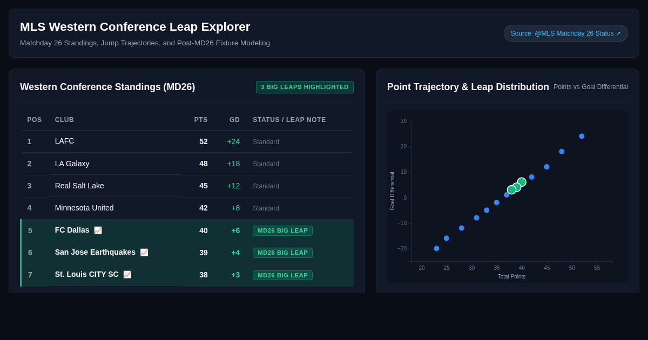
Task: Click the Points vs Goal Differential subtitle
Action: [591, 87]
